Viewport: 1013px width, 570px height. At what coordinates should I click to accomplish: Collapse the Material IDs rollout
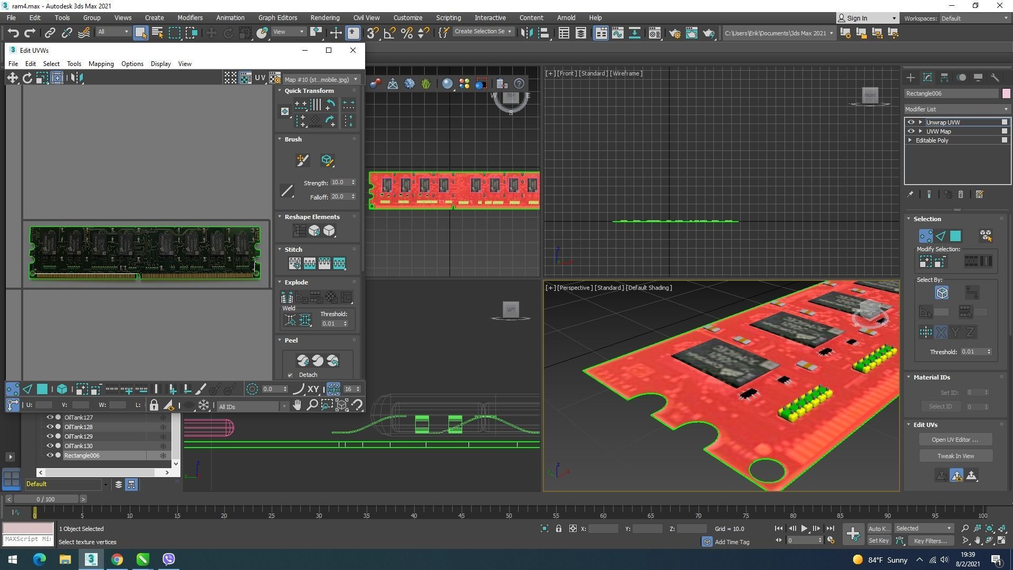[x=909, y=377]
